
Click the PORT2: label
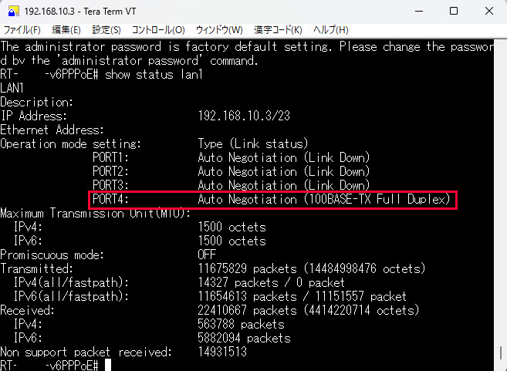(110, 171)
